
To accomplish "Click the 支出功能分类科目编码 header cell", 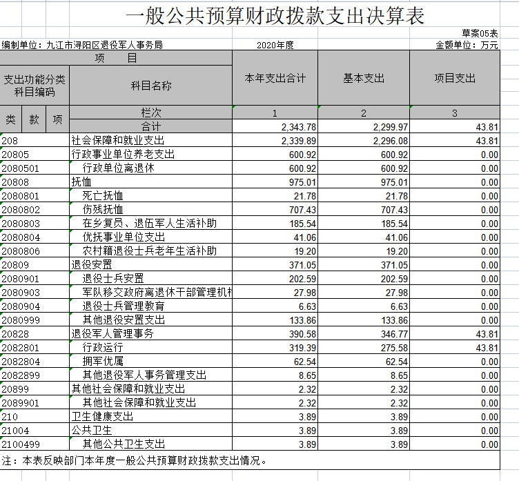I will click(35, 86).
